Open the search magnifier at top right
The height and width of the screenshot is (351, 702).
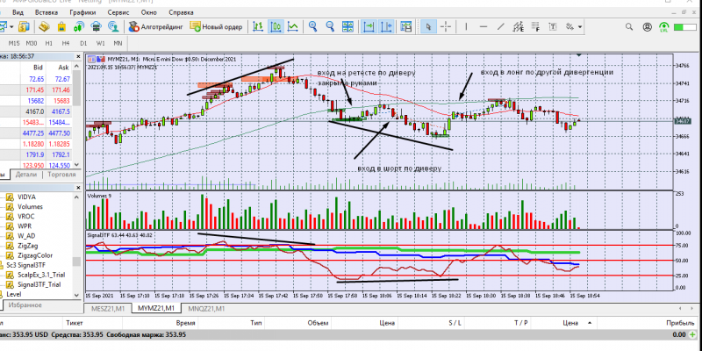629,27
